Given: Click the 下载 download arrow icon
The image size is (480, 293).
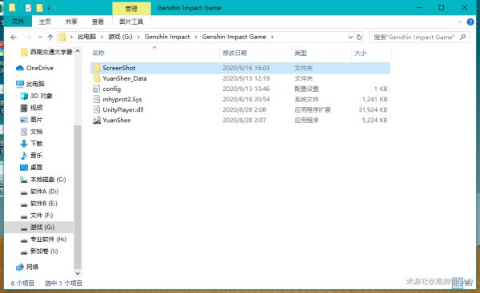Looking at the screenshot, I should (x=24, y=144).
